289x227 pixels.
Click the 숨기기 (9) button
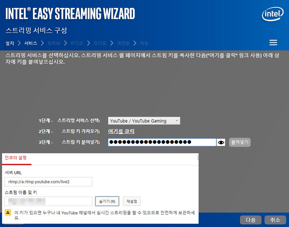click(x=107, y=201)
